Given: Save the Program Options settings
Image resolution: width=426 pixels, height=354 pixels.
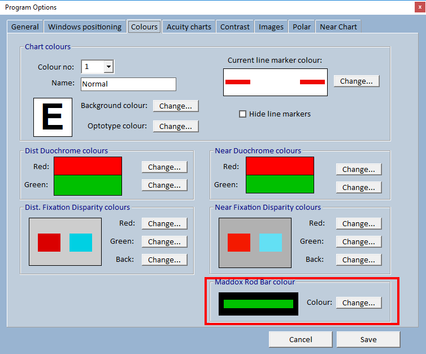Looking at the screenshot, I should tap(368, 339).
